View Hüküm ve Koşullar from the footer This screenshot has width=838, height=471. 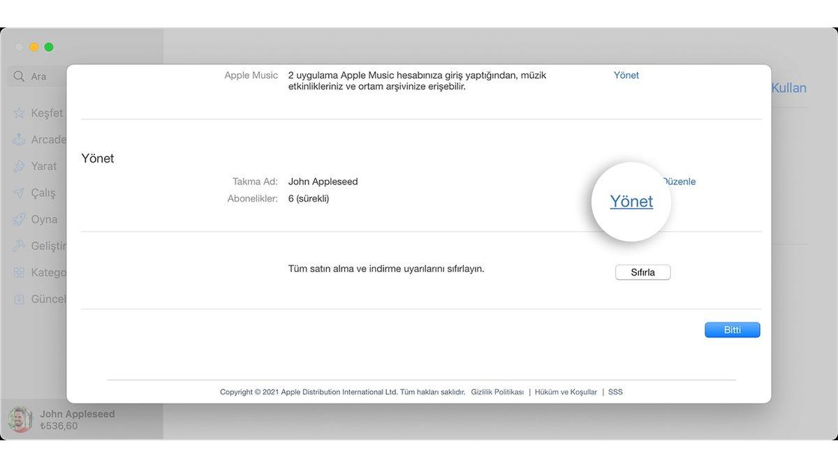pos(566,391)
